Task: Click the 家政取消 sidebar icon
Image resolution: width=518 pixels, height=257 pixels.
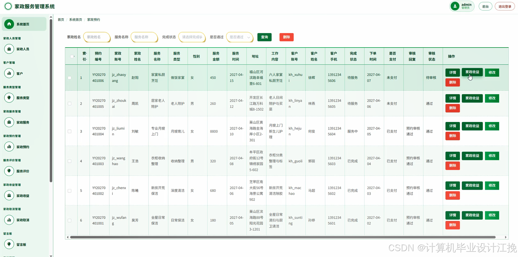Action: coord(9,220)
